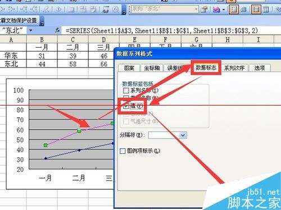Select column header C
The width and height of the screenshot is (281, 210).
click(73, 39)
